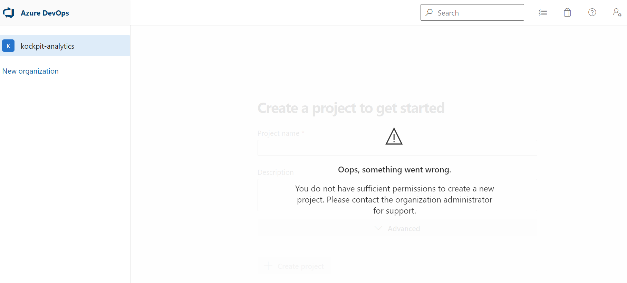This screenshot has width=627, height=283.
Task: Click the Description text area
Action: coord(397,195)
